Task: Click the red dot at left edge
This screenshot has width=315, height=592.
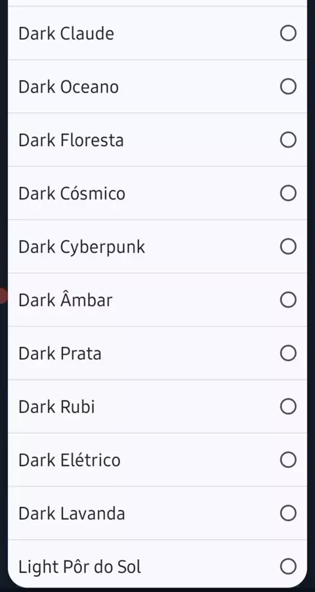Action: [x=3, y=295]
